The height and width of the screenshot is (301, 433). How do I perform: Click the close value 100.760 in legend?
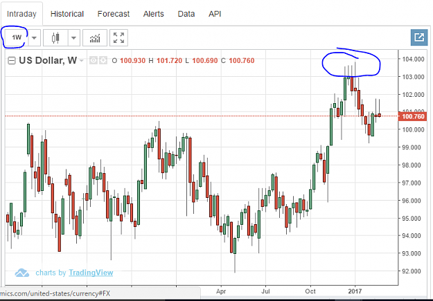[242, 61]
